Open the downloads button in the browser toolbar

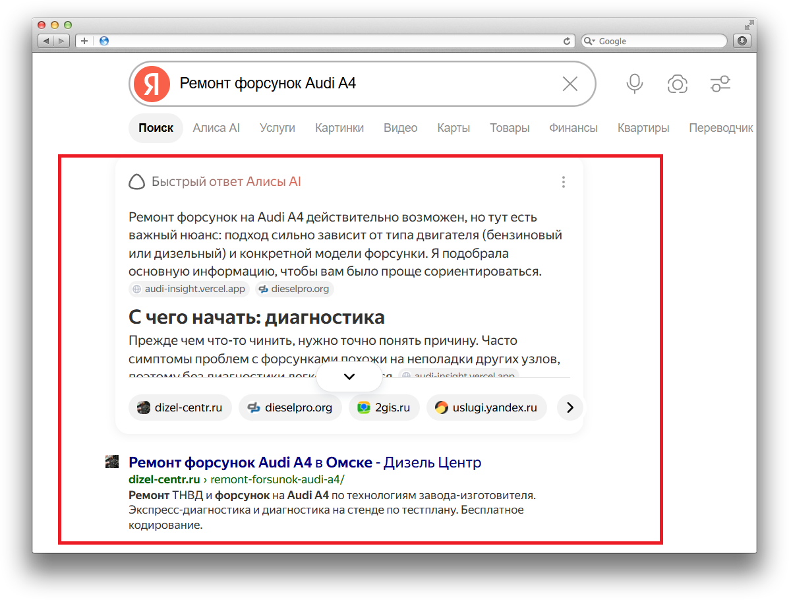click(x=742, y=41)
